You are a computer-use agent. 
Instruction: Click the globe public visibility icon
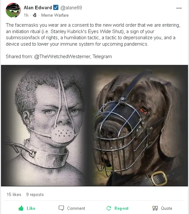35,15
